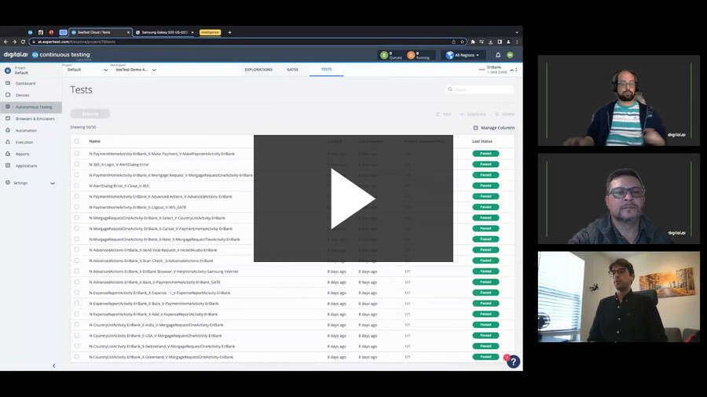This screenshot has height=397, width=707.
Task: Check the Advanced Actions test row checkbox
Action: pos(77,196)
